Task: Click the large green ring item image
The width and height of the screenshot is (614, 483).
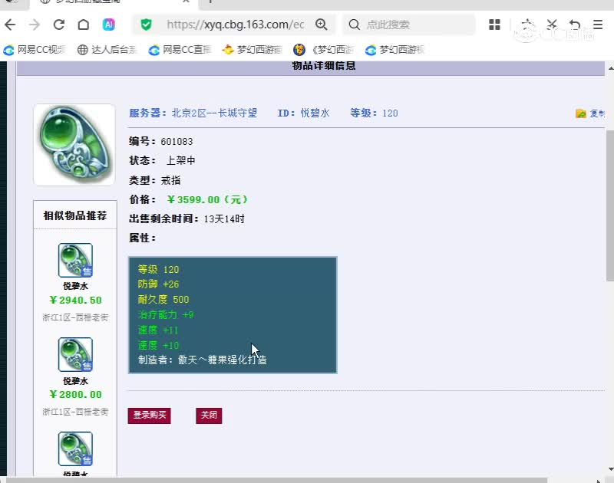Action: click(x=74, y=145)
